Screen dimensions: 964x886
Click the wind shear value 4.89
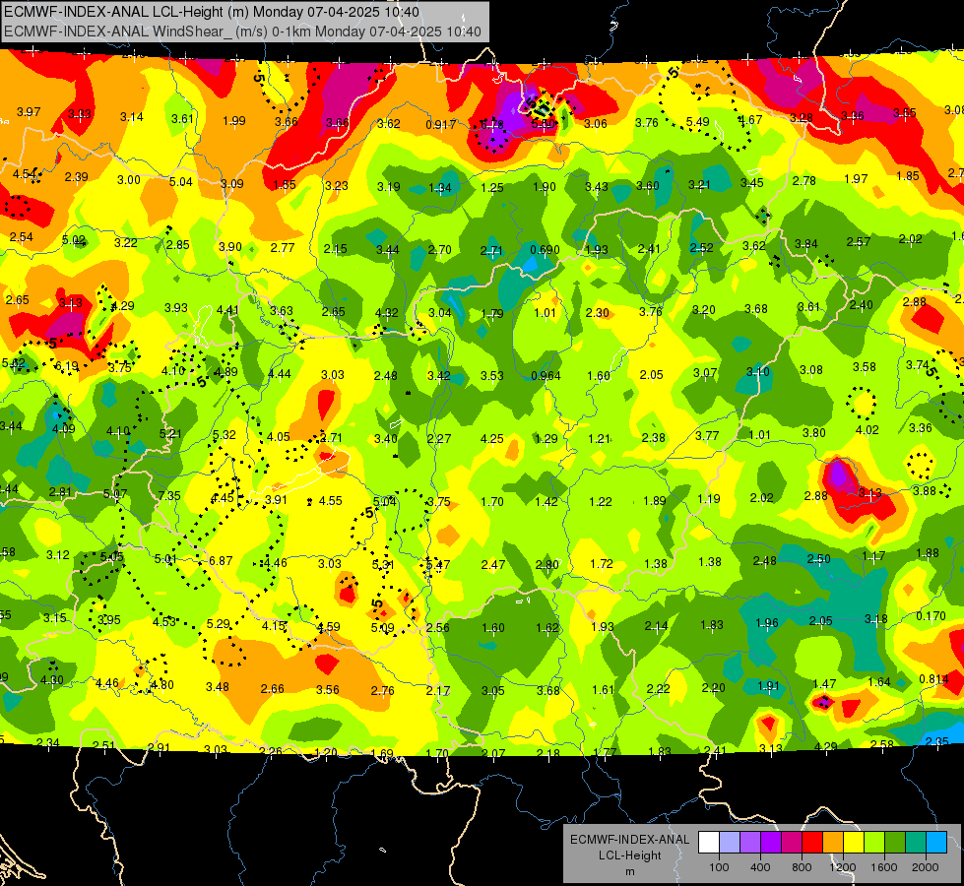225,372
